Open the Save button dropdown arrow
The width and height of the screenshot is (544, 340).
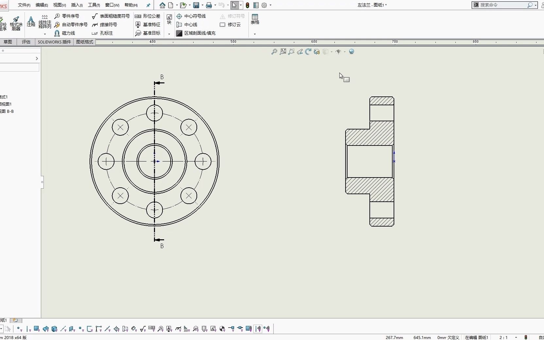(x=202, y=5)
